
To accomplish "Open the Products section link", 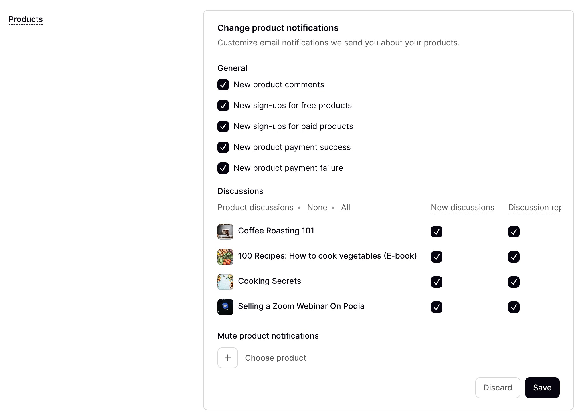I will coord(26,19).
